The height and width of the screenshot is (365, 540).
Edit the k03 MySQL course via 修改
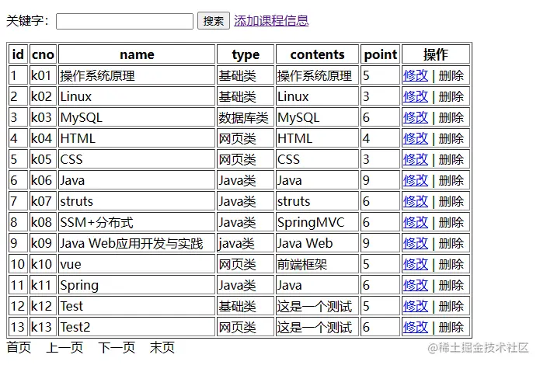(416, 117)
